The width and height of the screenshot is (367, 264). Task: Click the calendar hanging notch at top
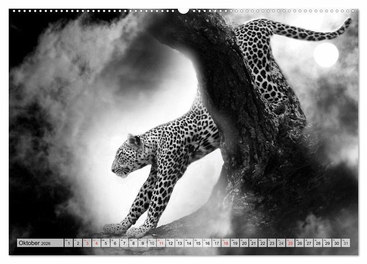[x=183, y=10]
